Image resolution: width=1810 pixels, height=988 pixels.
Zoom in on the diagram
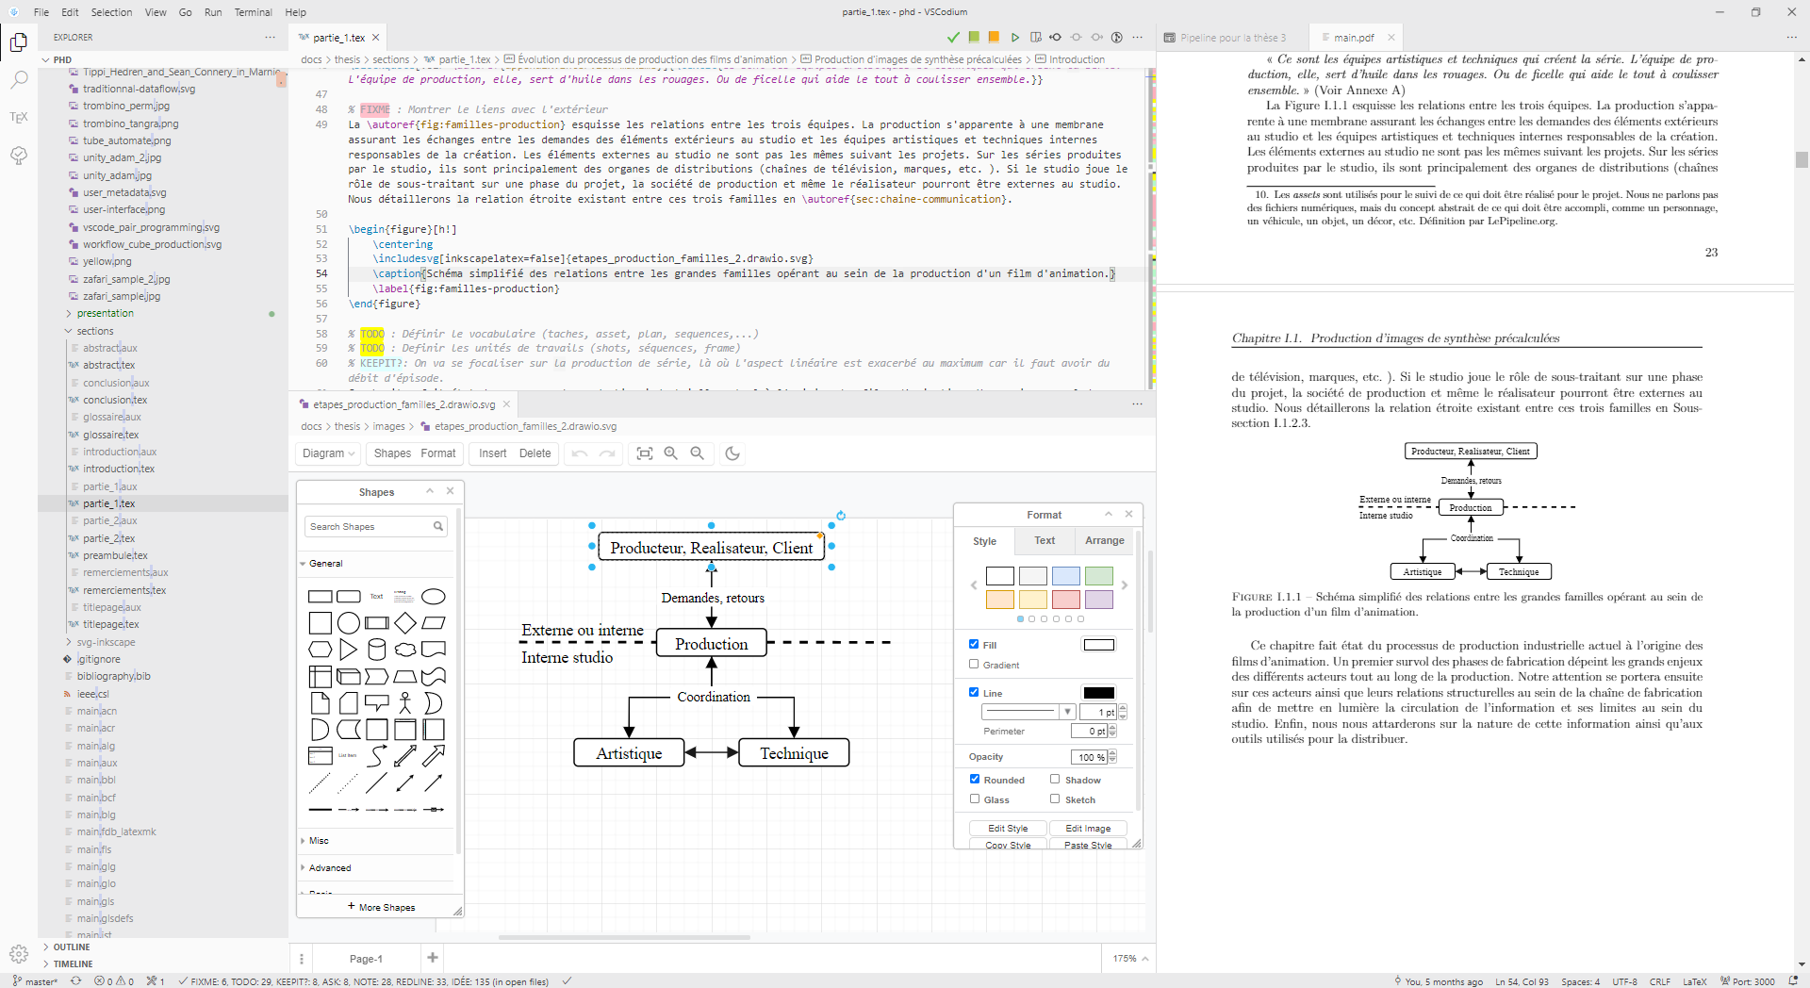[671, 453]
